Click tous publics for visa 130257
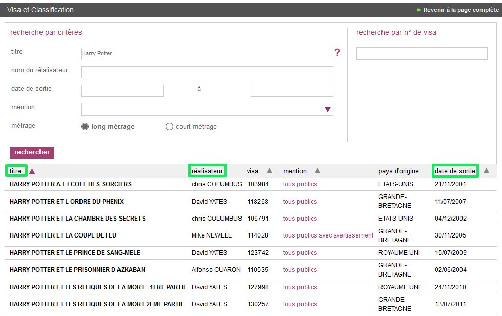The height and width of the screenshot is (316, 502). (x=299, y=304)
